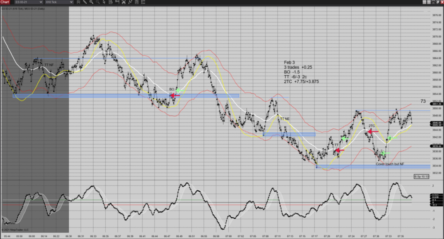Viewport: 444px width, 239px height.
Task: Open the properties list icon
Action: [x=143, y=2]
